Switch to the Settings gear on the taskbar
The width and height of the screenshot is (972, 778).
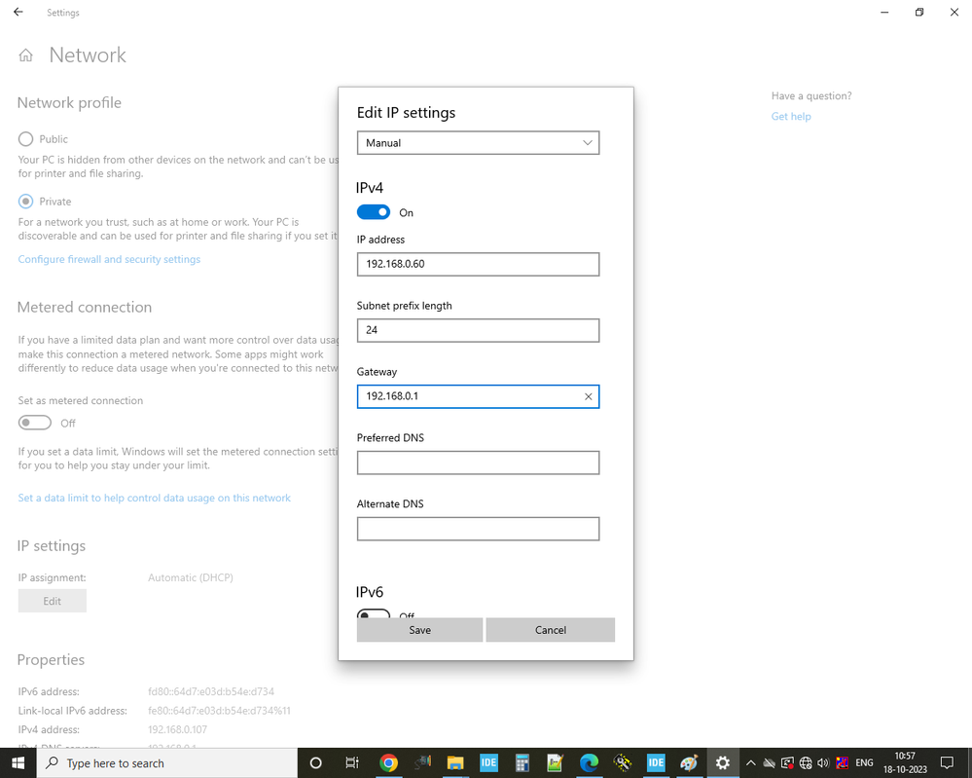(722, 762)
